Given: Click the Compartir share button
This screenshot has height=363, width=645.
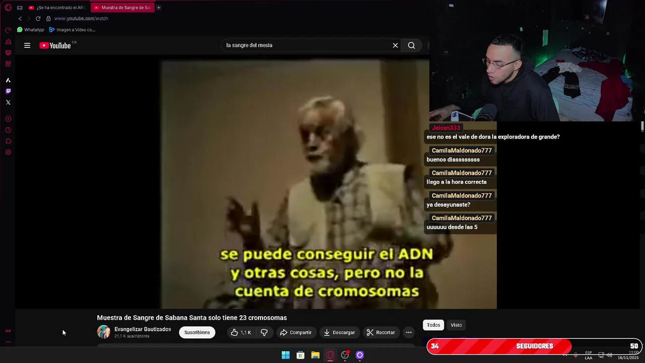Looking at the screenshot, I should (x=296, y=332).
